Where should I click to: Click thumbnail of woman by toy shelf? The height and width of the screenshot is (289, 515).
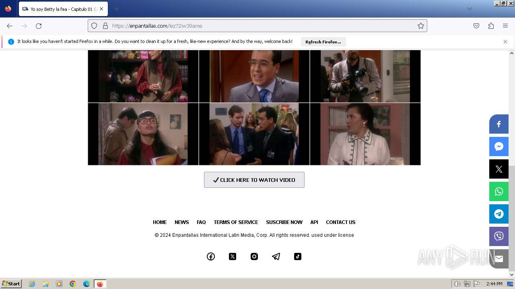tap(143, 76)
